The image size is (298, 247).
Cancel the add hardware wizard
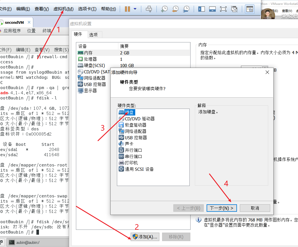tap(255, 208)
